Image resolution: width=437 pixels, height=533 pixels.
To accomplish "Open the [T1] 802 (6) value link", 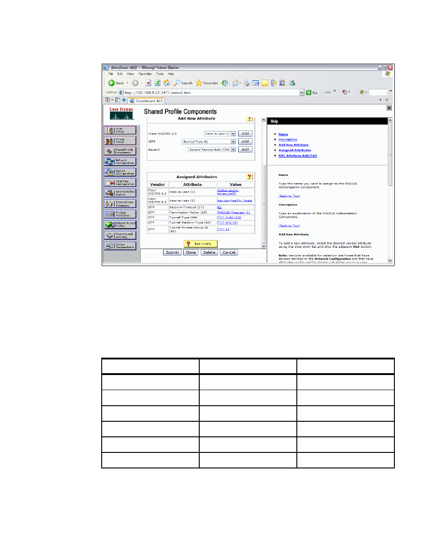I will point(228,223).
